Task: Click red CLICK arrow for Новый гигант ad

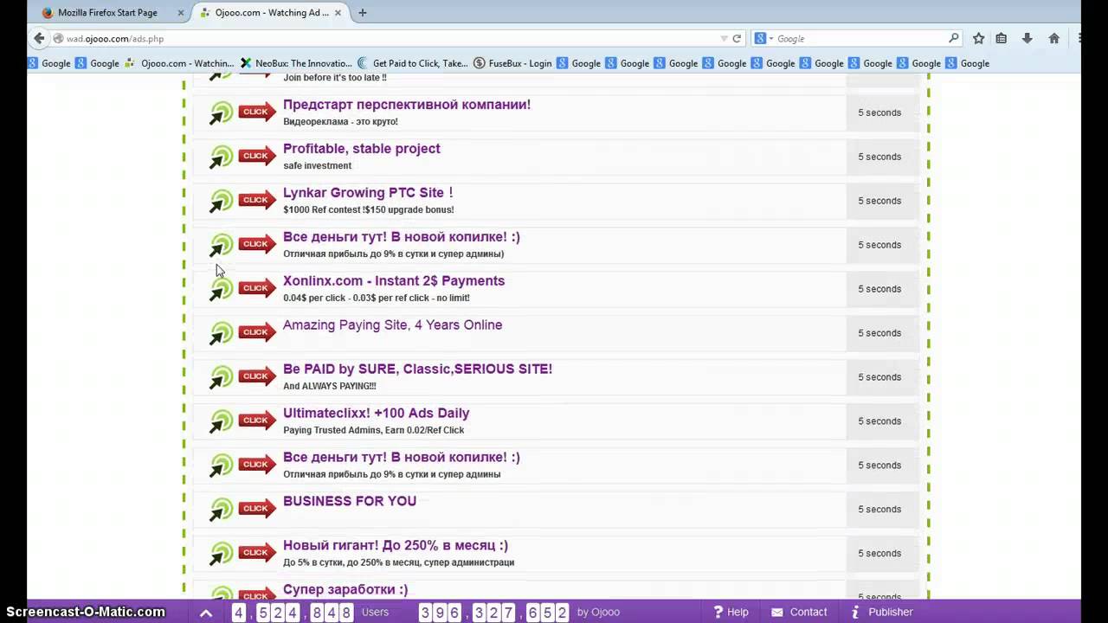Action: 257,553
